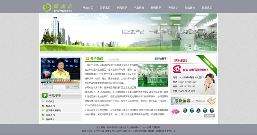Click the pink chat bubbles icon

point(175,112)
